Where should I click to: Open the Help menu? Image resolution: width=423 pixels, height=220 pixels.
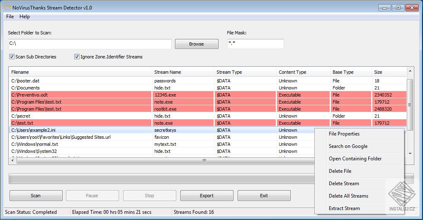click(x=24, y=17)
